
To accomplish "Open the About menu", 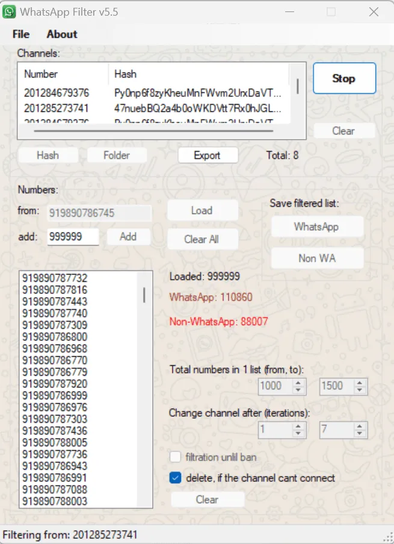I will click(x=62, y=34).
